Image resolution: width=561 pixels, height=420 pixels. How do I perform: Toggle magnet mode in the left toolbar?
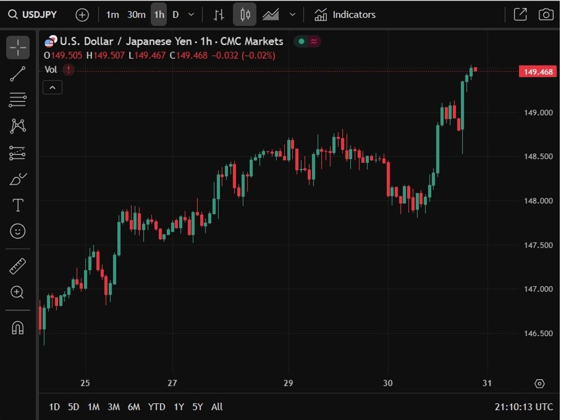tap(17, 327)
